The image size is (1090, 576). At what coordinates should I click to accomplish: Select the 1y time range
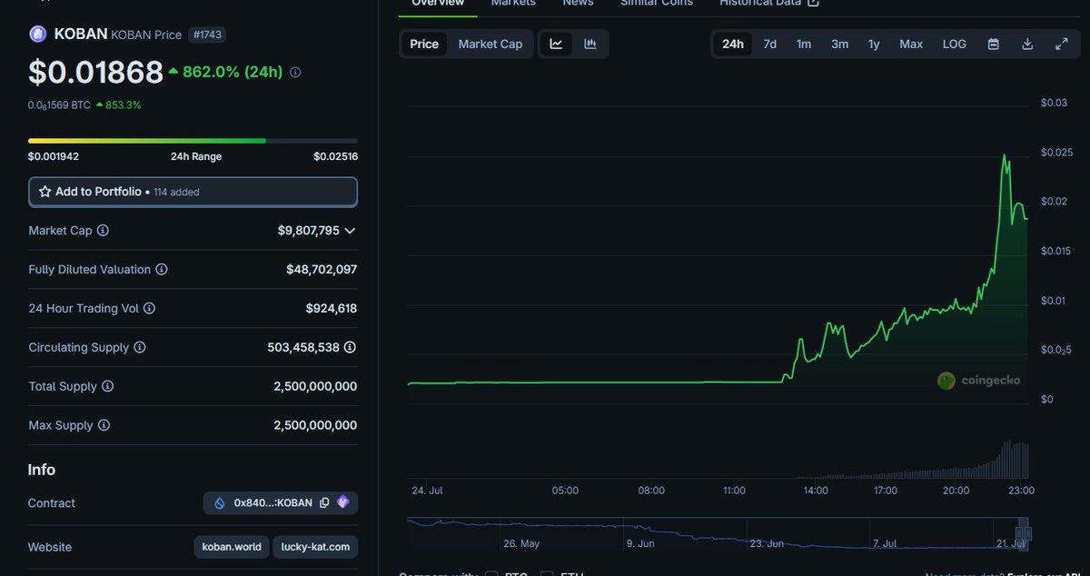[x=874, y=44]
